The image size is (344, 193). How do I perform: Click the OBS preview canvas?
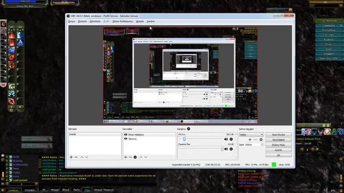tap(181, 75)
